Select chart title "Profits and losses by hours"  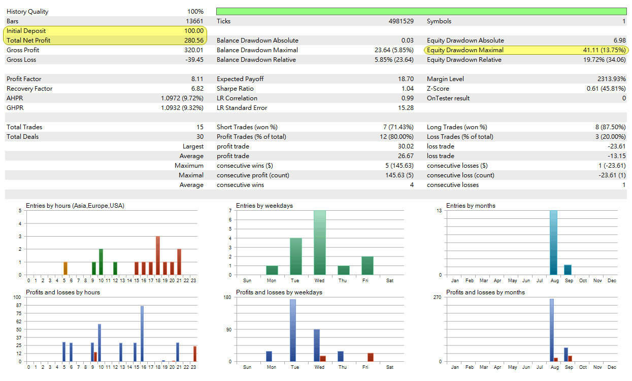coord(63,292)
